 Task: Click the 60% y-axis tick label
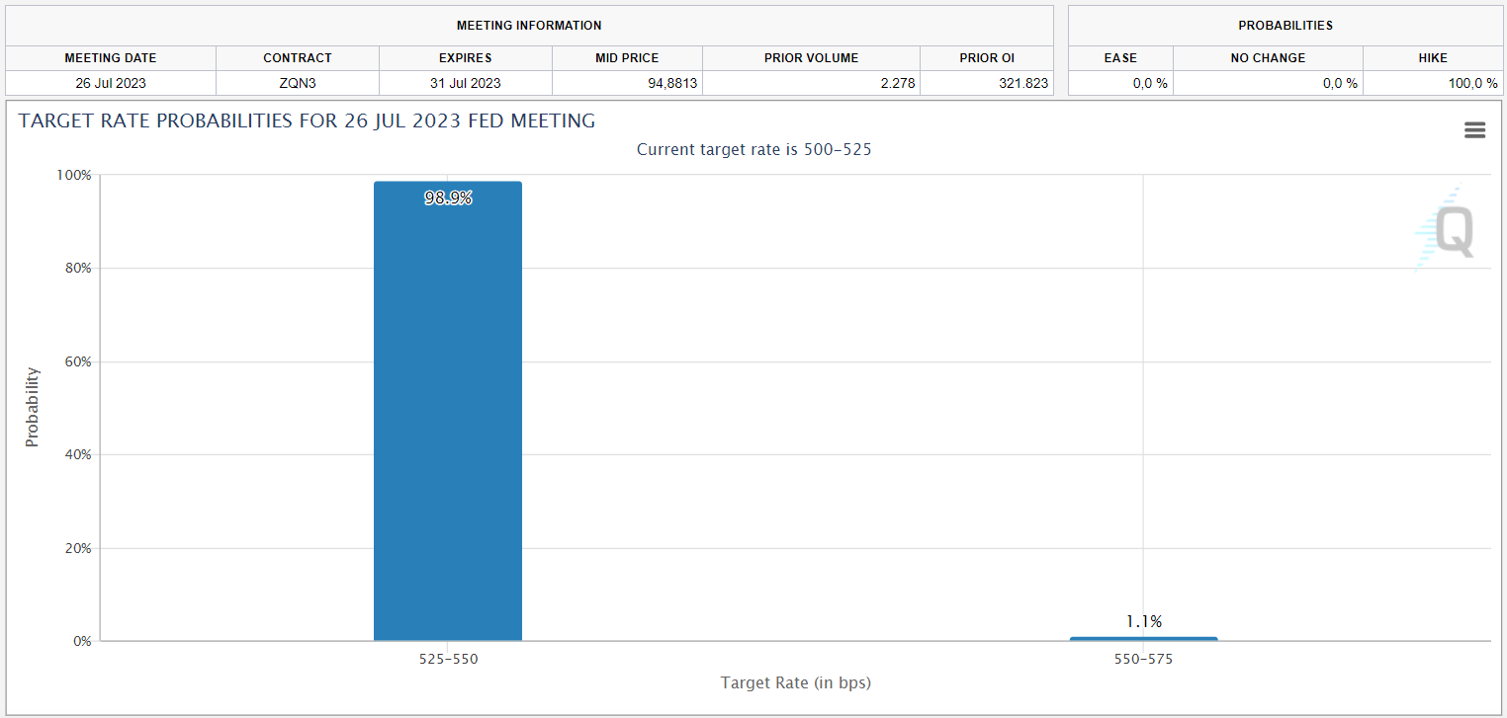click(x=77, y=361)
